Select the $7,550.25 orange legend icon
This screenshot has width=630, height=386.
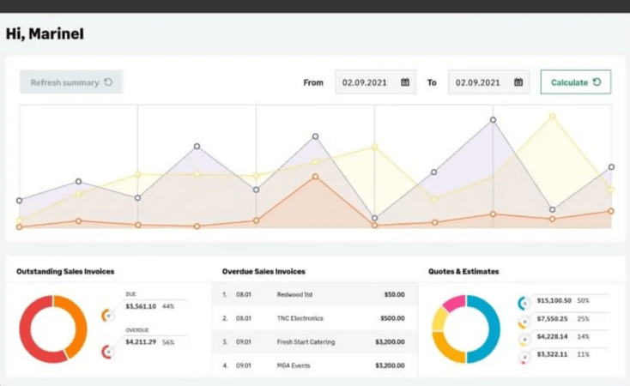(x=523, y=323)
